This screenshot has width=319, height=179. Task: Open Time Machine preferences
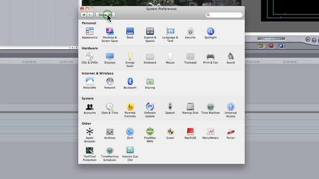click(x=210, y=108)
